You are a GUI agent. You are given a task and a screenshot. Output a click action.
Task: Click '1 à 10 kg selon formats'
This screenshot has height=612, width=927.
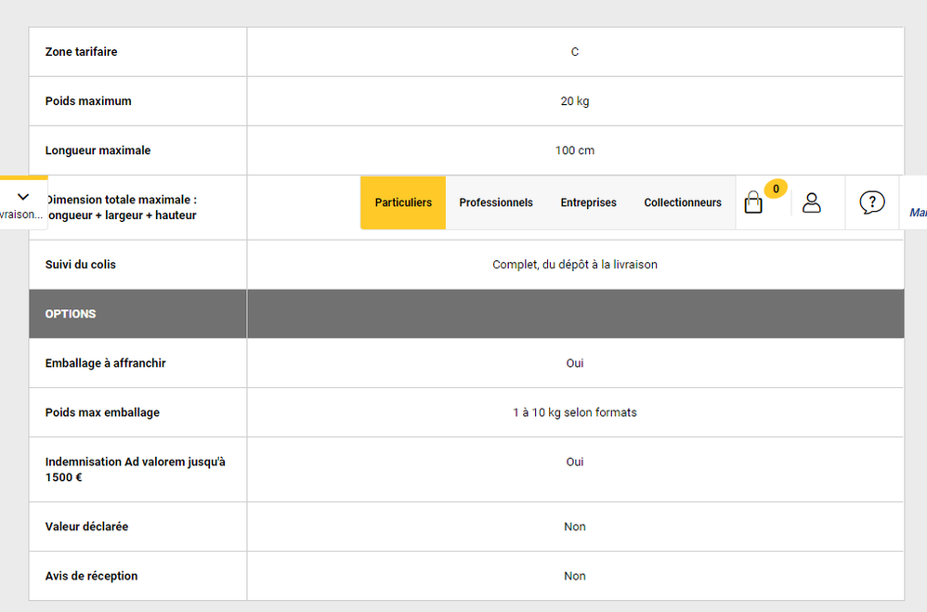pyautogui.click(x=575, y=412)
